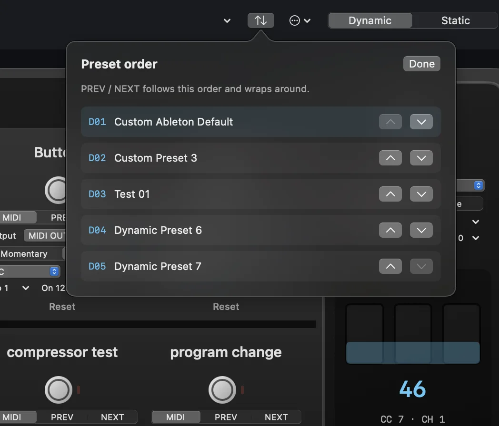Viewport: 499px width, 426px height.
Task: Move Custom Preset 3 up in order
Action: pyautogui.click(x=390, y=158)
